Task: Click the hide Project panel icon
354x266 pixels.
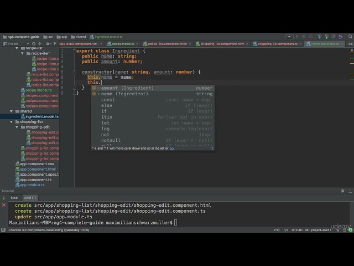Action: click(x=55, y=44)
